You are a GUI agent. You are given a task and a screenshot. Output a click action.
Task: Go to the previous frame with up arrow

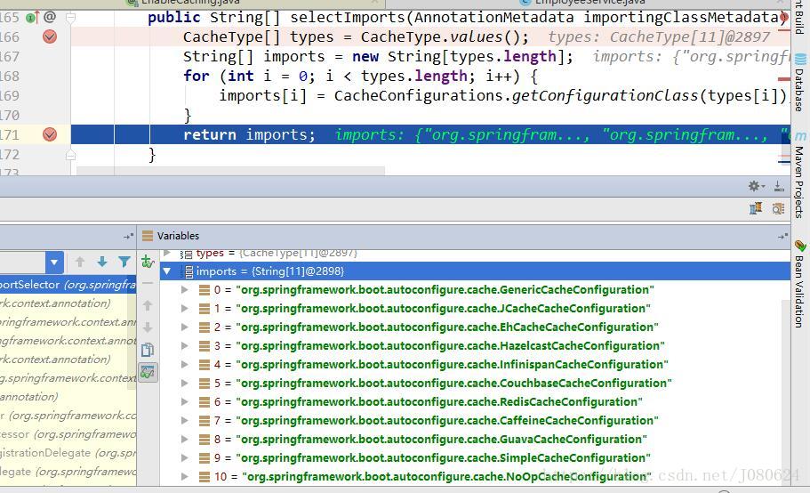coord(79,262)
